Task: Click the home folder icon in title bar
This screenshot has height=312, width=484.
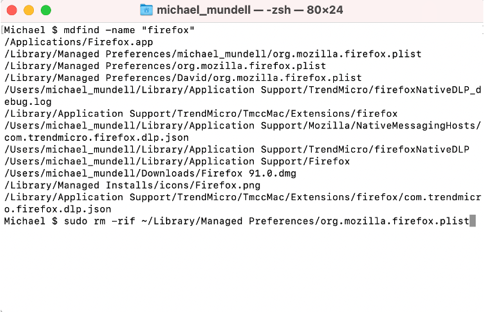Action: pos(147,10)
